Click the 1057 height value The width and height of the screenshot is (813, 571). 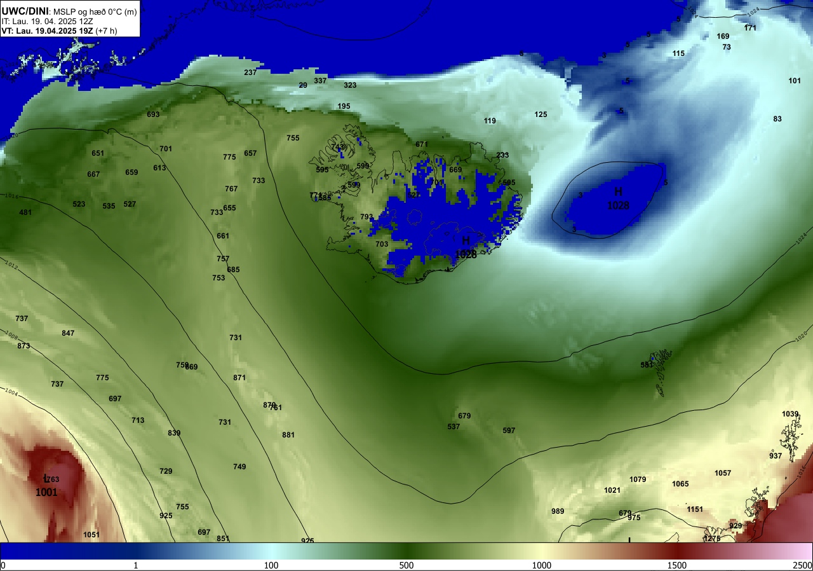(x=723, y=473)
